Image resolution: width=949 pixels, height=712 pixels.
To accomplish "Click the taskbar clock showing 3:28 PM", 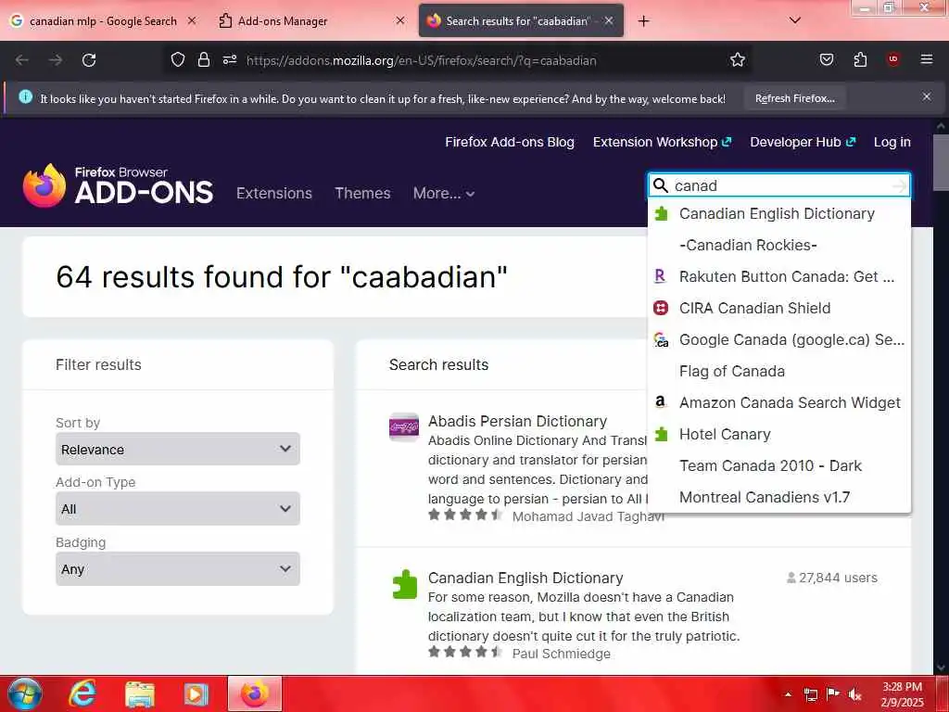I will (902, 694).
